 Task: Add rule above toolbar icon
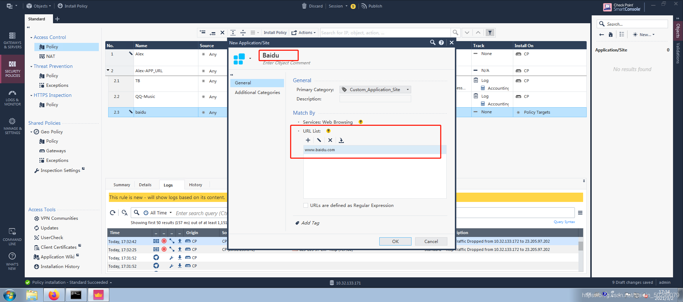tap(202, 33)
